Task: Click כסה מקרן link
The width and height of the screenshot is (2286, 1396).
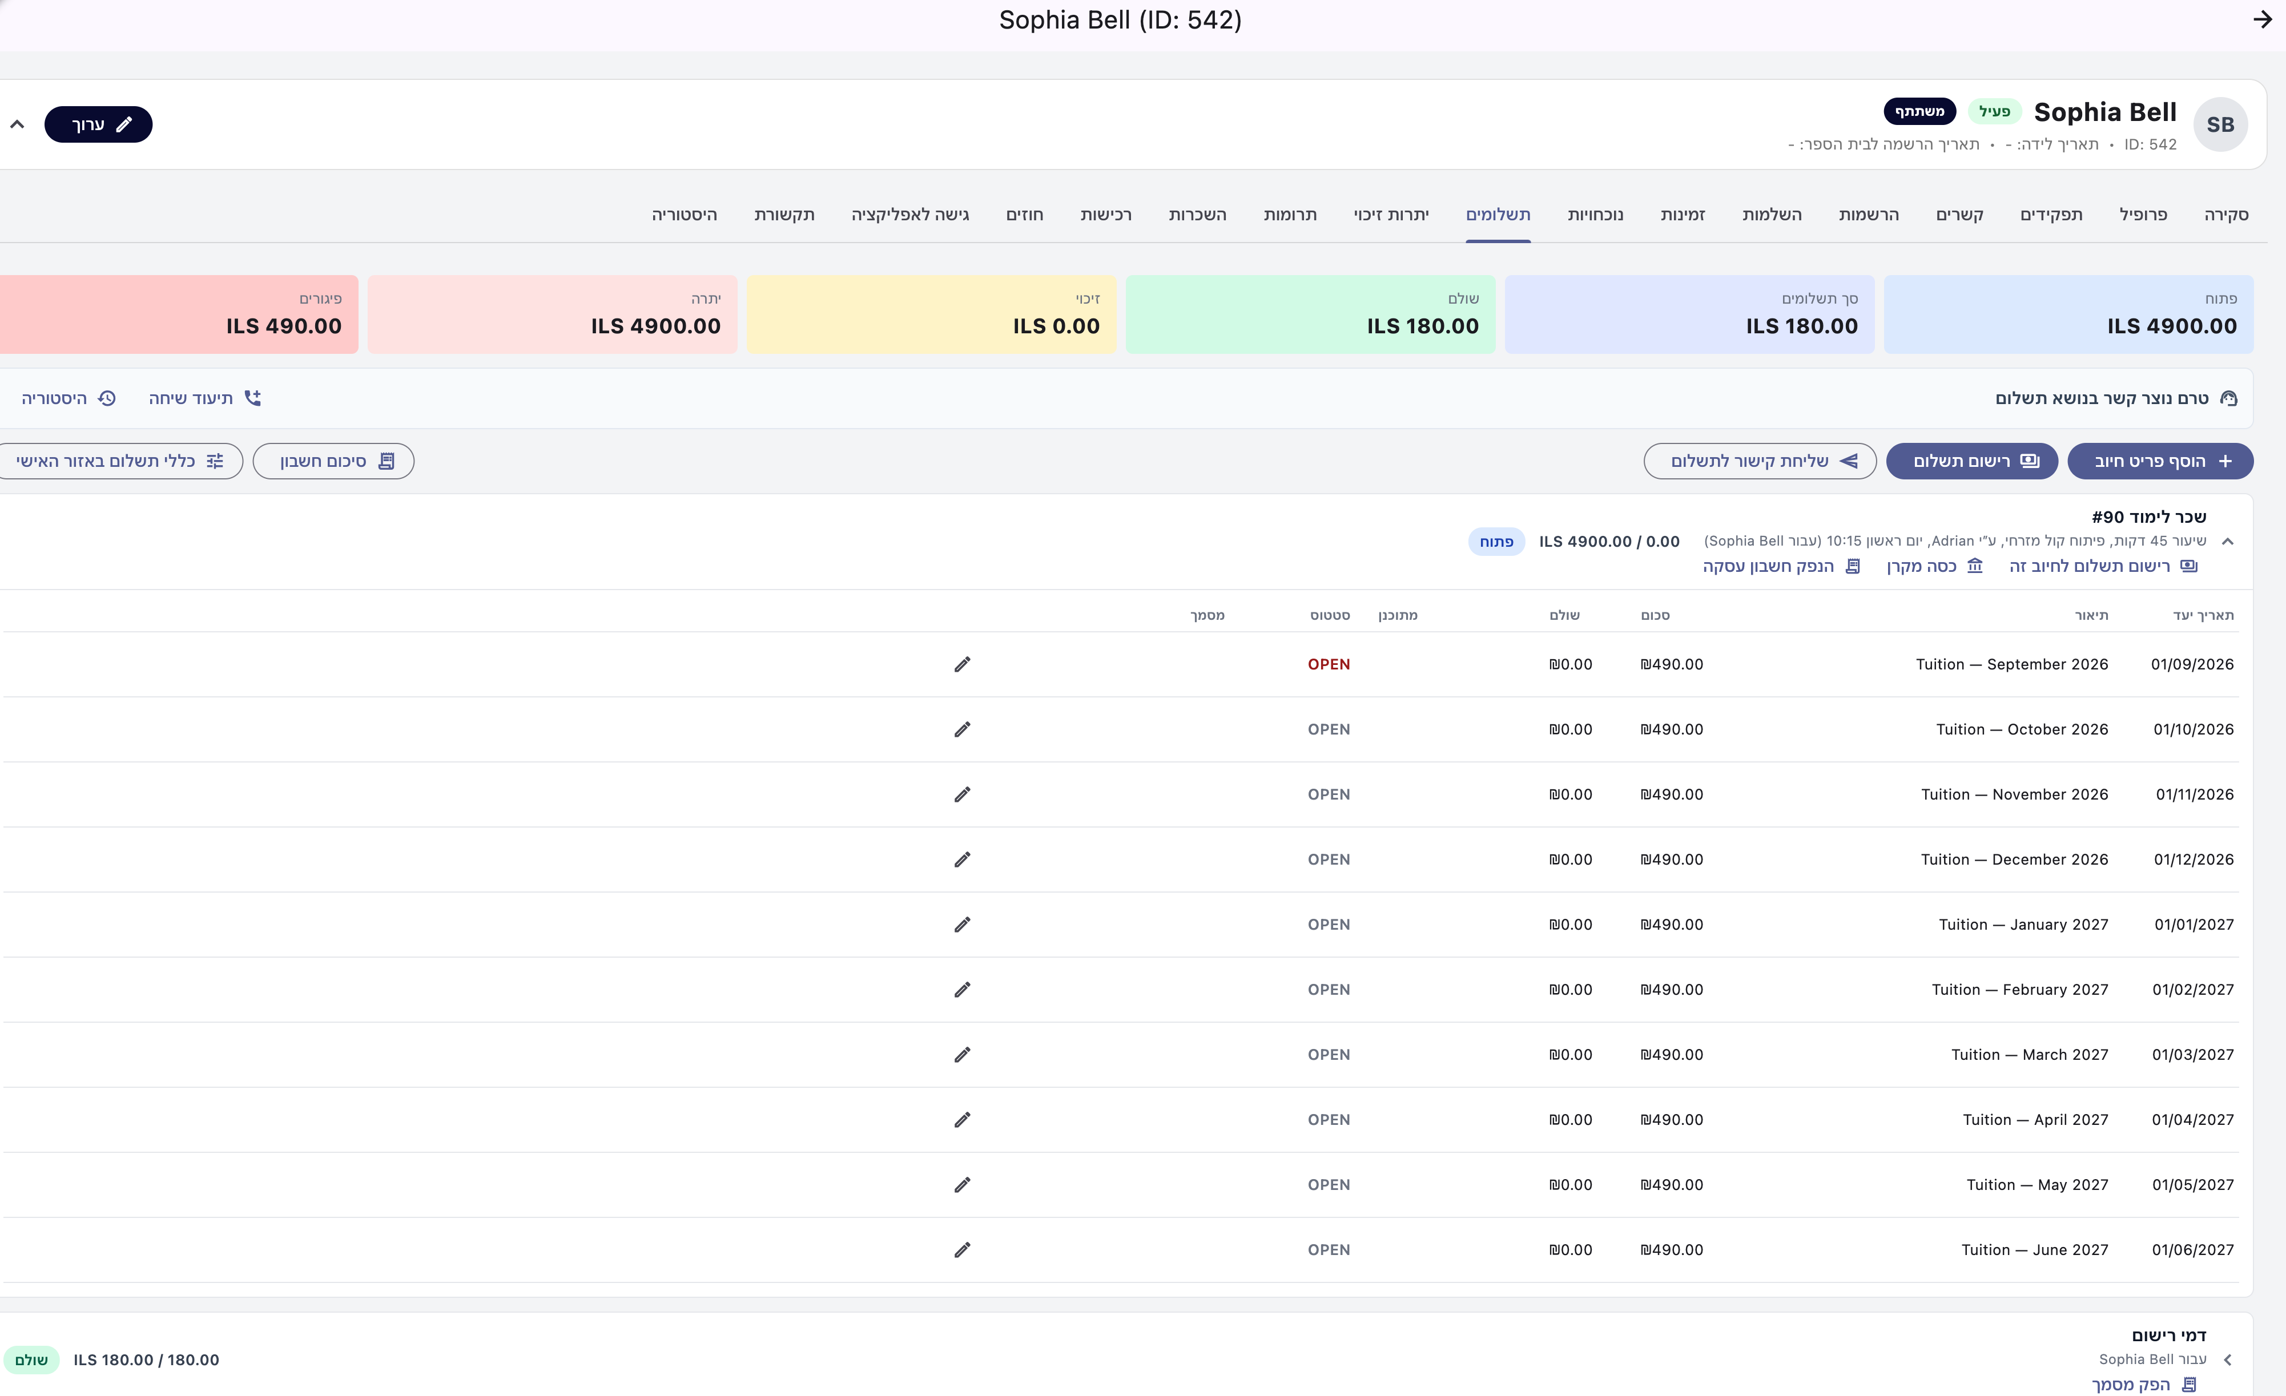Action: [x=1934, y=566]
